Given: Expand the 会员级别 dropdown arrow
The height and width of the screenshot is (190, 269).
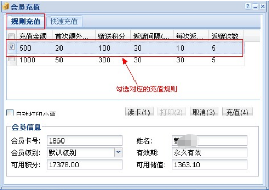Looking at the screenshot, I should (118, 152).
